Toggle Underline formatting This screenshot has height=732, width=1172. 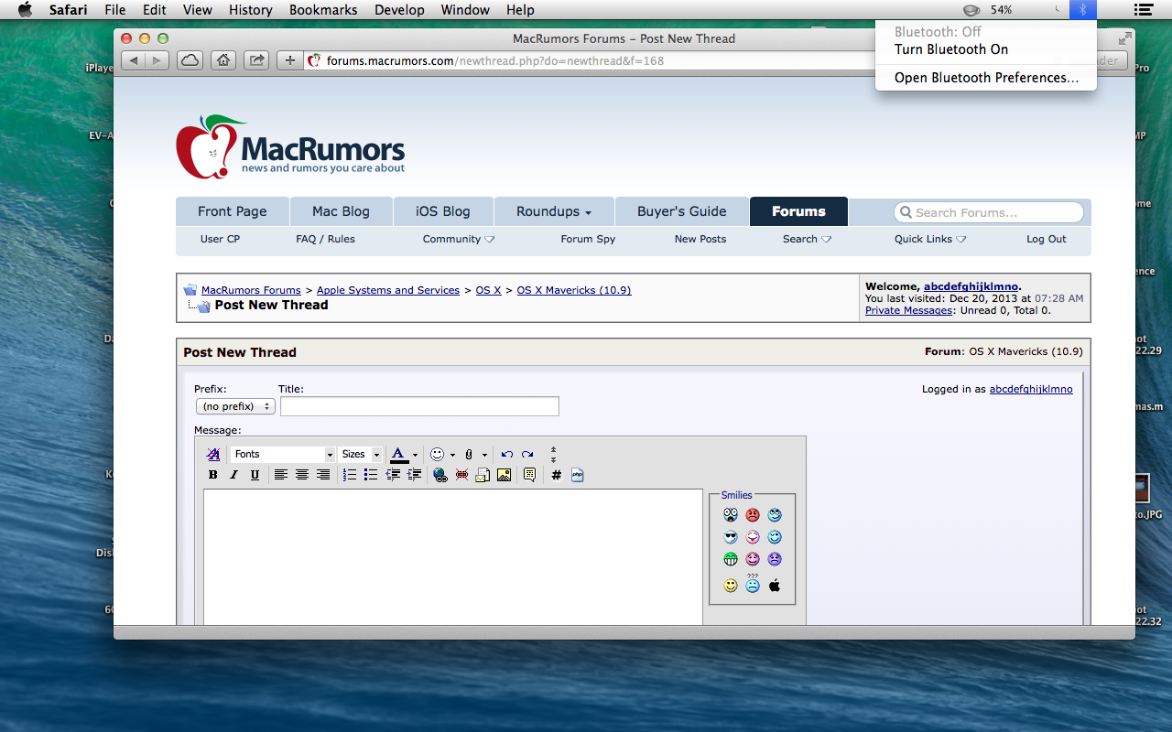pos(255,475)
